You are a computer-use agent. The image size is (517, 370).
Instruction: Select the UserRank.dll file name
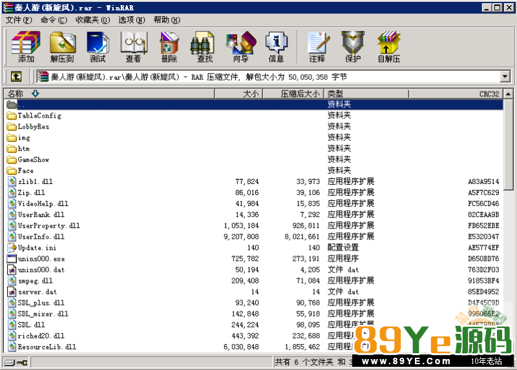click(x=41, y=214)
